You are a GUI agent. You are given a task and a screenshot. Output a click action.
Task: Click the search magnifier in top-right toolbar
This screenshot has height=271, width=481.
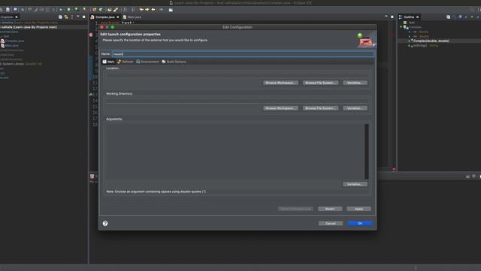pyautogui.click(x=472, y=10)
